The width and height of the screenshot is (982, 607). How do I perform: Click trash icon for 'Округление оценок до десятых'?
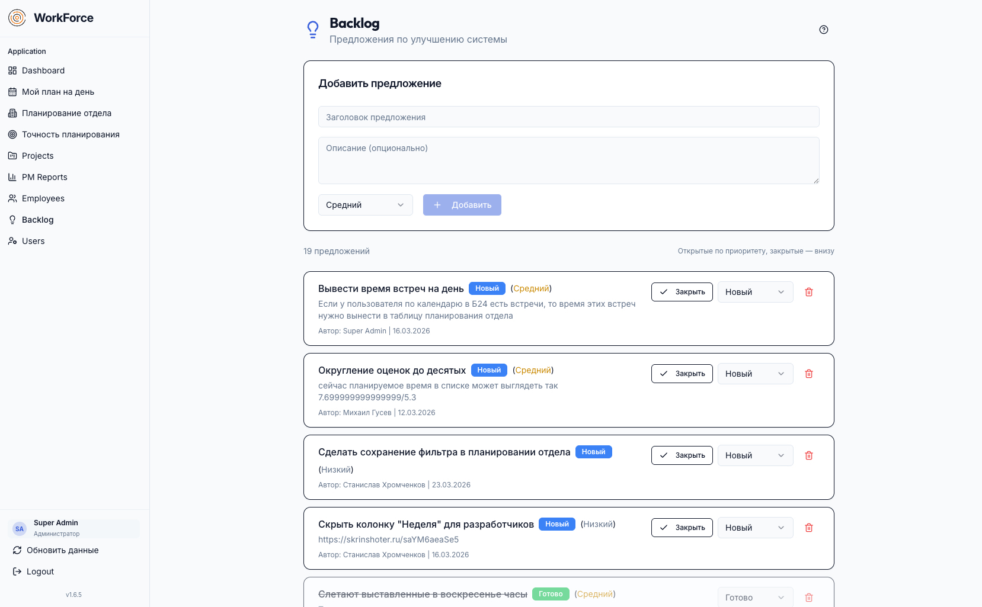click(808, 374)
